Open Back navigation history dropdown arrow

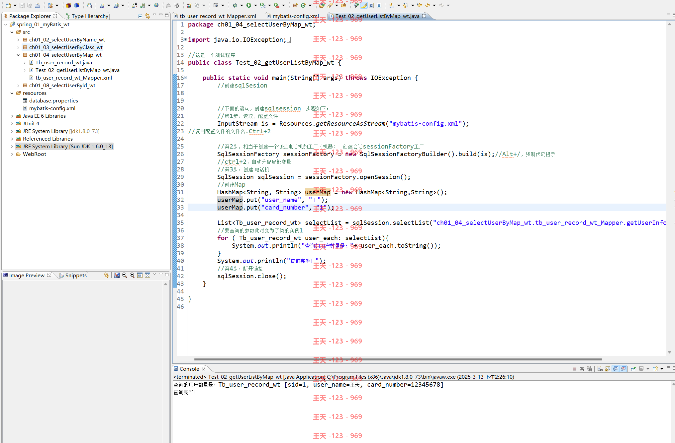pyautogui.click(x=434, y=5)
